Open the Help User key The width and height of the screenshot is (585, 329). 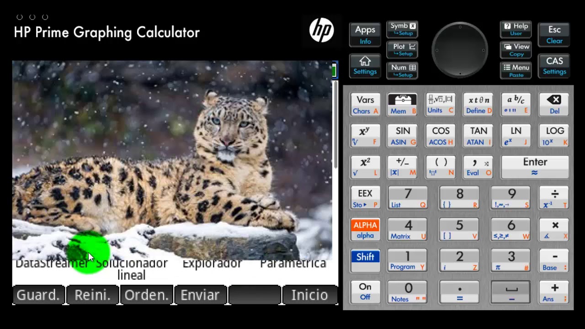click(x=516, y=29)
